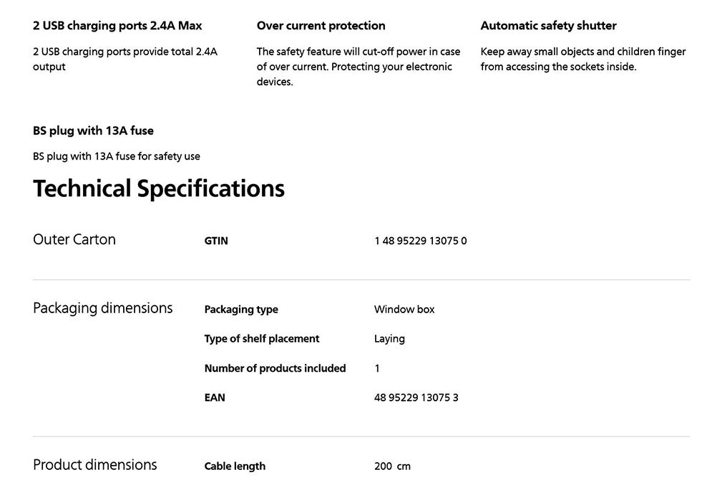Click the safety shutter description about children's fingers

pyautogui.click(x=582, y=59)
